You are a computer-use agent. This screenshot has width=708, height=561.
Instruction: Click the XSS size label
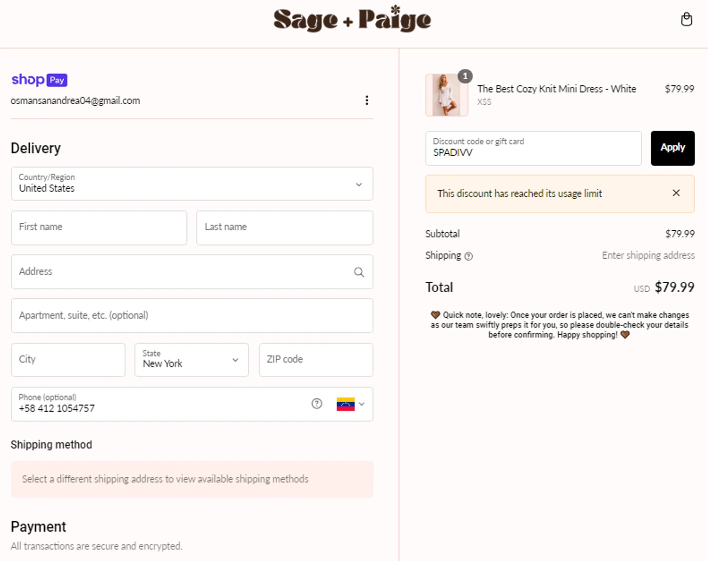pos(484,102)
